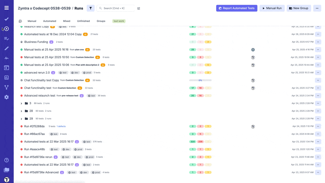
Task: Open the Steps stairs icon in the sidebar
Action: pyautogui.click(x=7, y=48)
